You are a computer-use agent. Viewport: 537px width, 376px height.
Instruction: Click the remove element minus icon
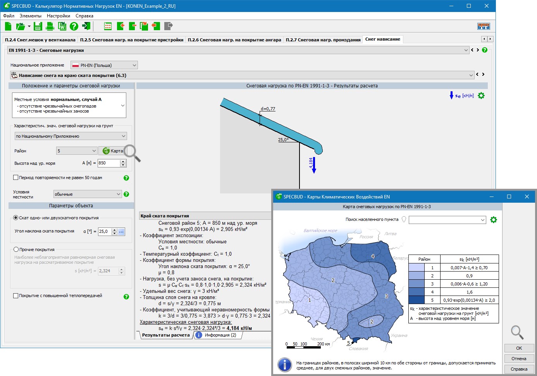point(133,26)
